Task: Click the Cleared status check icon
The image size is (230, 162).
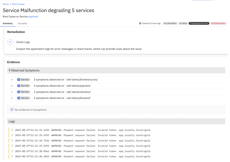Action: pos(140,23)
